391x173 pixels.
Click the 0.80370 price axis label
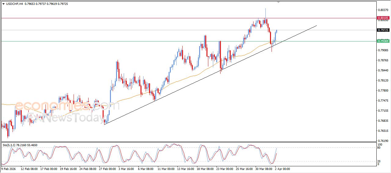coord(383,10)
